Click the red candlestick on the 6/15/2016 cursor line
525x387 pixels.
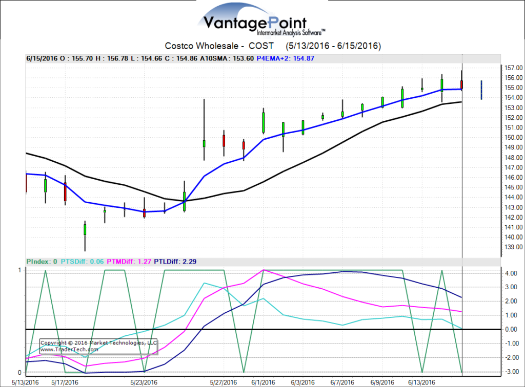click(x=462, y=84)
